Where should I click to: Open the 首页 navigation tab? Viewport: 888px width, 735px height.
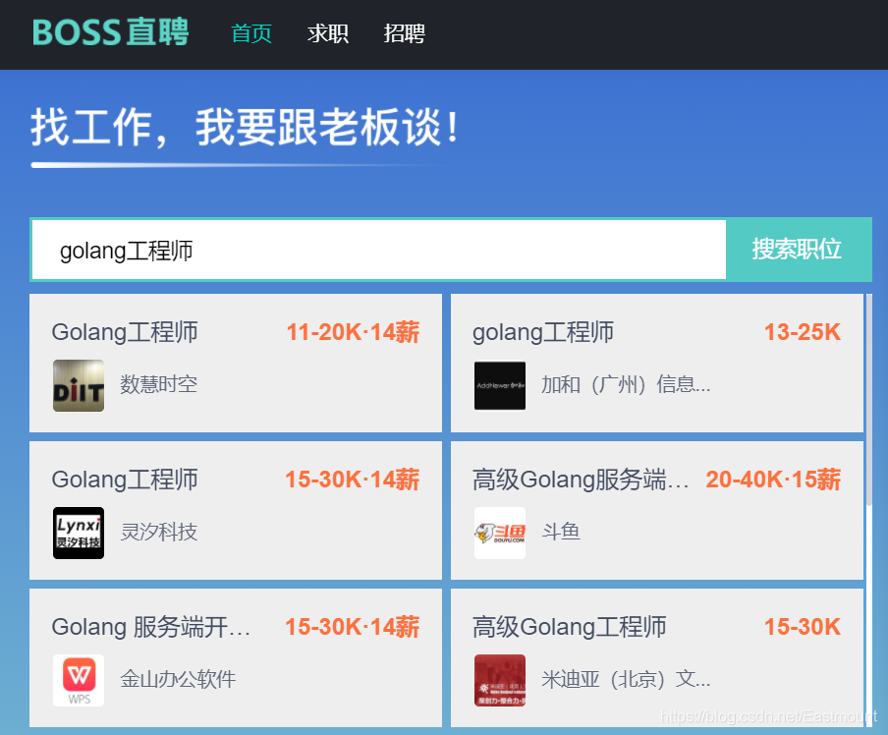pyautogui.click(x=251, y=33)
